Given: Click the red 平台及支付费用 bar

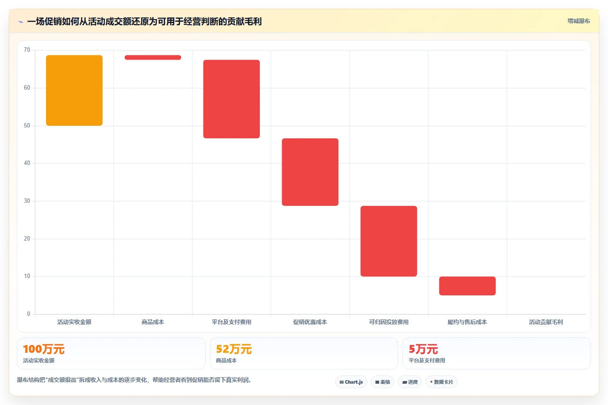Looking at the screenshot, I should 232,99.
